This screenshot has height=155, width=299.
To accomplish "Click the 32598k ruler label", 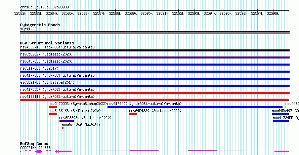I will click(273, 13).
